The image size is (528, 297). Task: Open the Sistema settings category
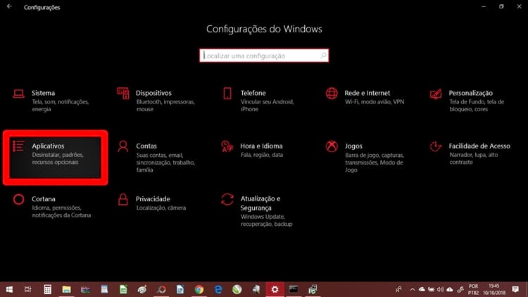tap(42, 93)
